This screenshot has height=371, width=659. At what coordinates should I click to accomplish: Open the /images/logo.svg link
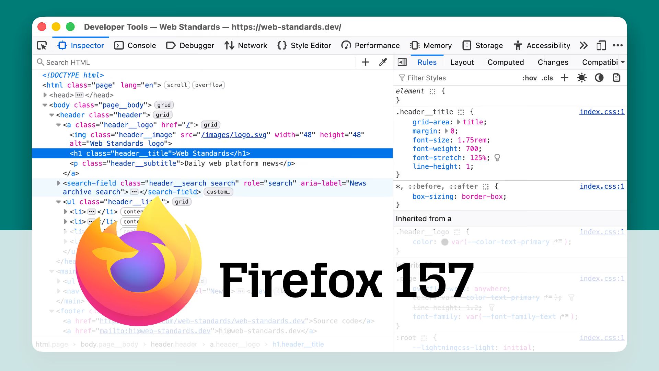[234, 135]
